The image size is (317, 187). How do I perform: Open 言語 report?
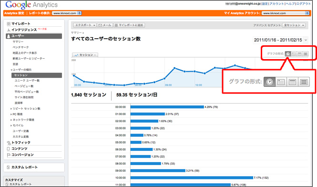click(x=15, y=64)
